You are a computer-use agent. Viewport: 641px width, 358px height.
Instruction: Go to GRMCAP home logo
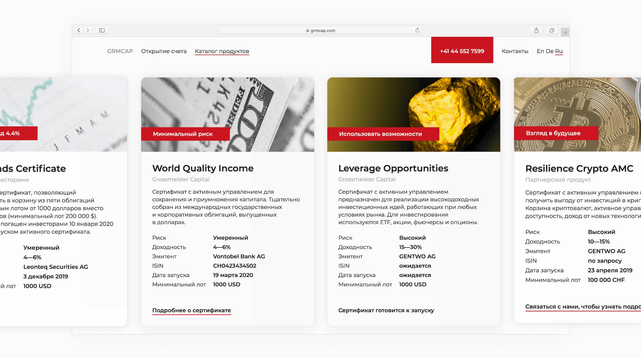tap(120, 51)
